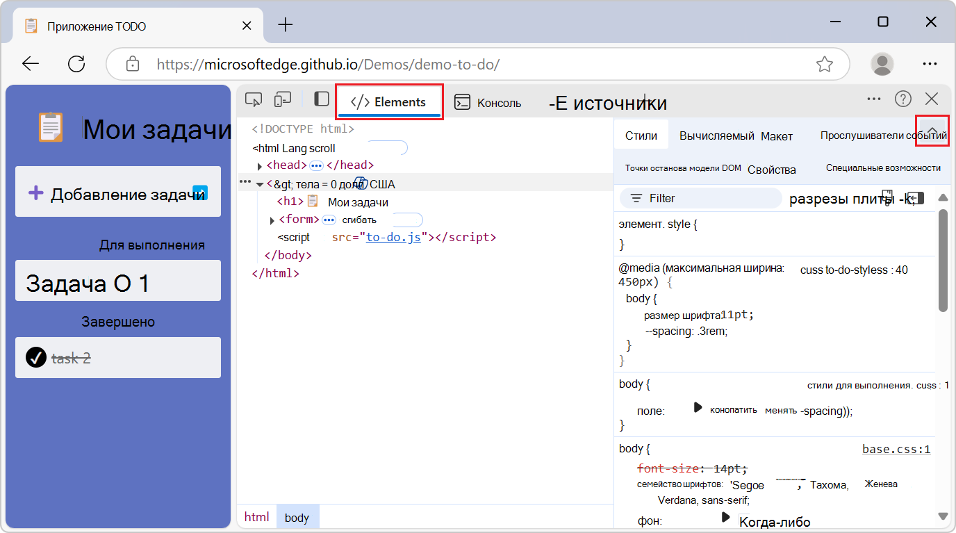Click the --spacing: .3rem declaration

click(x=686, y=331)
